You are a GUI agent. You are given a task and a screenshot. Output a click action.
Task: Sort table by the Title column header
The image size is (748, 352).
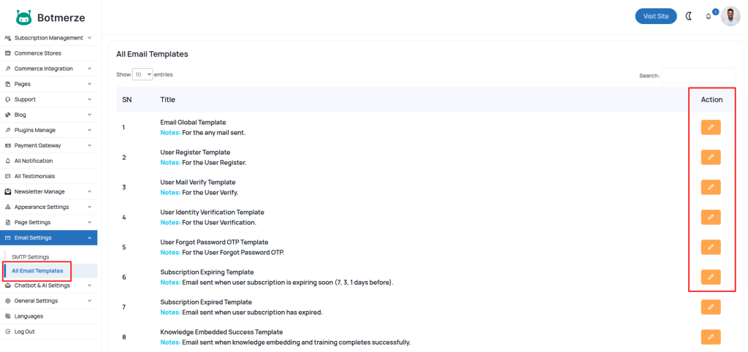point(167,99)
